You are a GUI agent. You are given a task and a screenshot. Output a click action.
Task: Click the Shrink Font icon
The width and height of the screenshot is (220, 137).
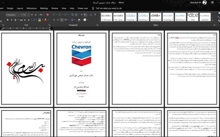click(x=36, y=15)
